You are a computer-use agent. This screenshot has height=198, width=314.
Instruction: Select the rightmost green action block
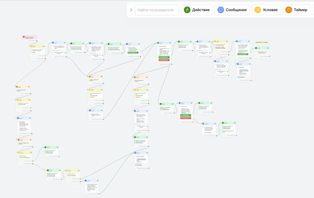262,52
